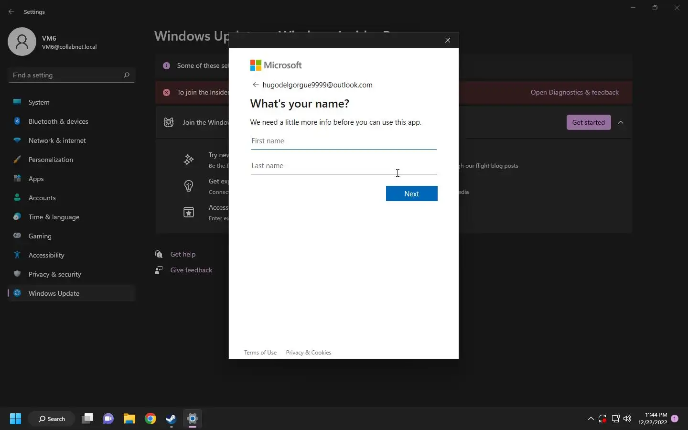Click the notification badge in tray
This screenshot has height=430, width=688.
[675, 419]
